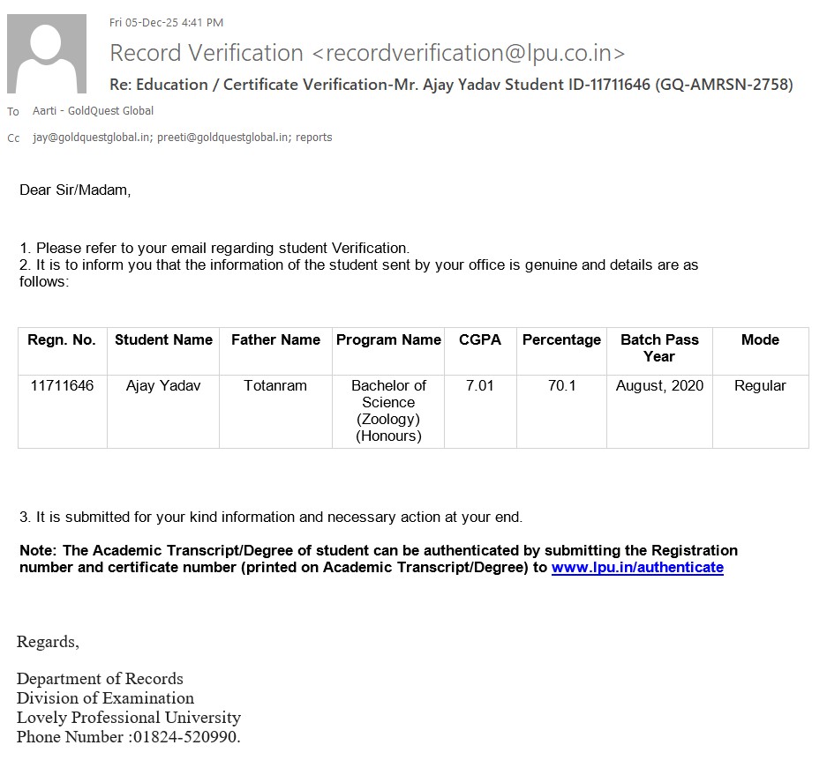Click the Regular mode cell

[760, 386]
